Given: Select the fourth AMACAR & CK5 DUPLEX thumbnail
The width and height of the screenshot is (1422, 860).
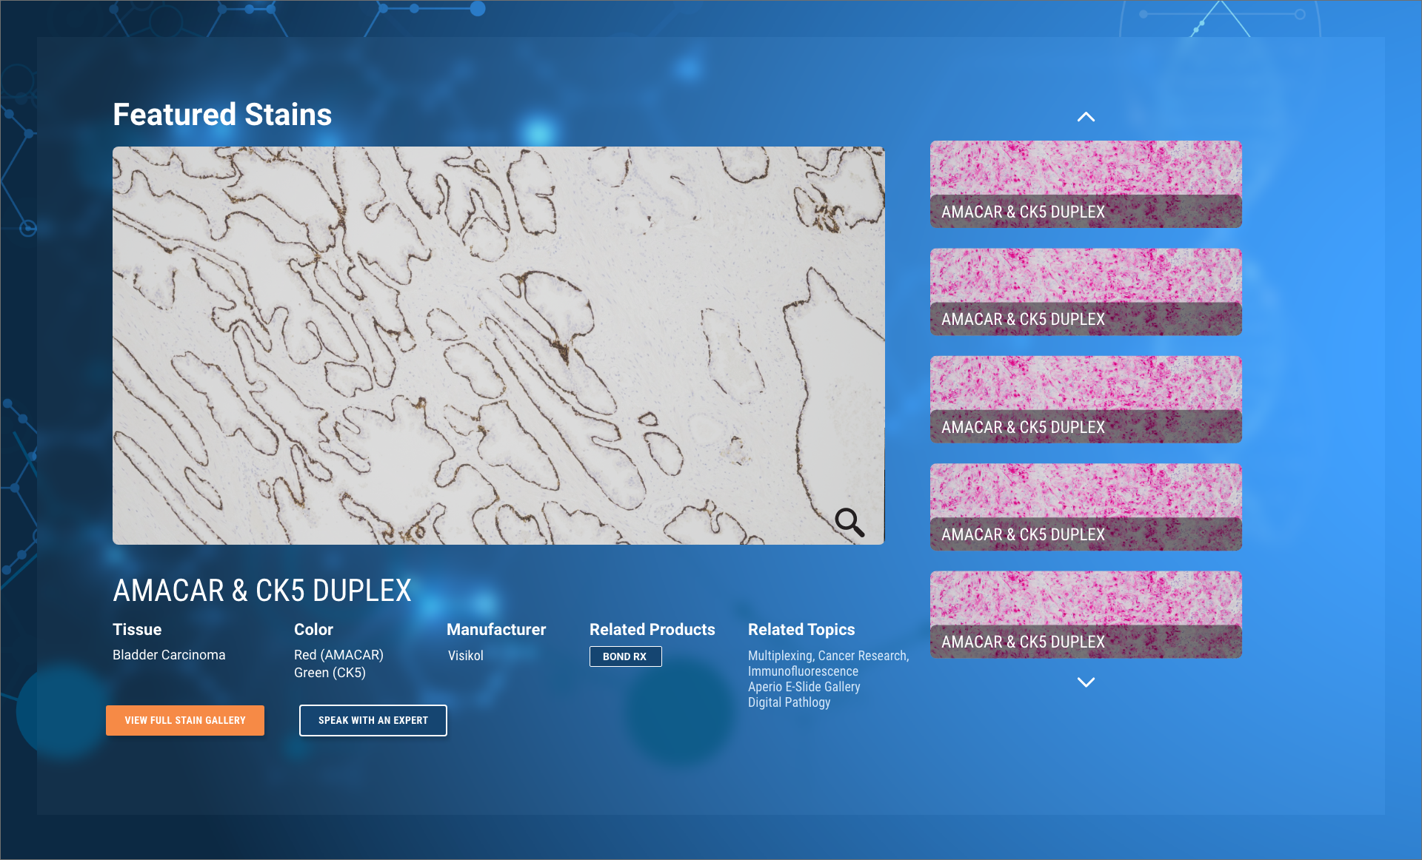Looking at the screenshot, I should click(x=1085, y=507).
